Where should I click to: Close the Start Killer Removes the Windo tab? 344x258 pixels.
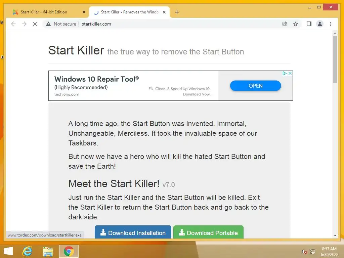(x=164, y=12)
